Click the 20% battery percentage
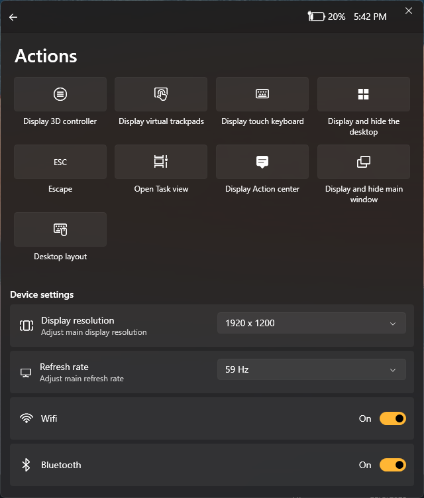The image size is (424, 498). coord(337,17)
